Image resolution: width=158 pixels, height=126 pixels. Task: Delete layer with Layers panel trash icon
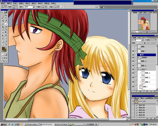coord(155,91)
